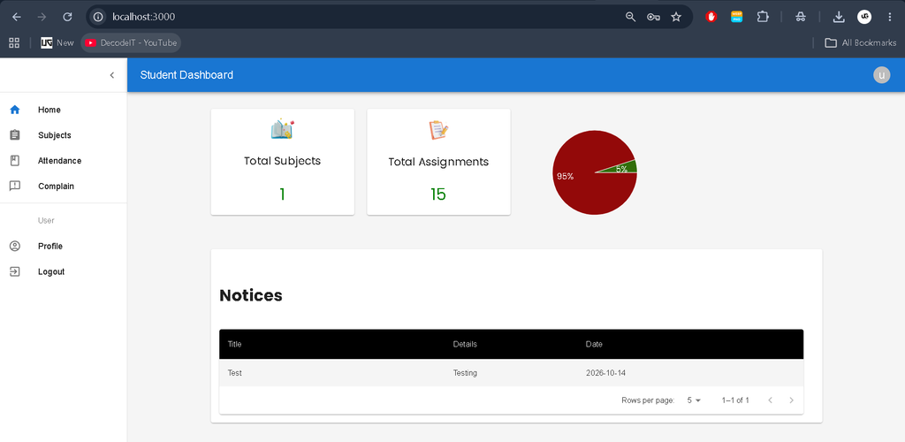The image size is (905, 442).
Task: Go to next page of notices
Action: pyautogui.click(x=791, y=400)
